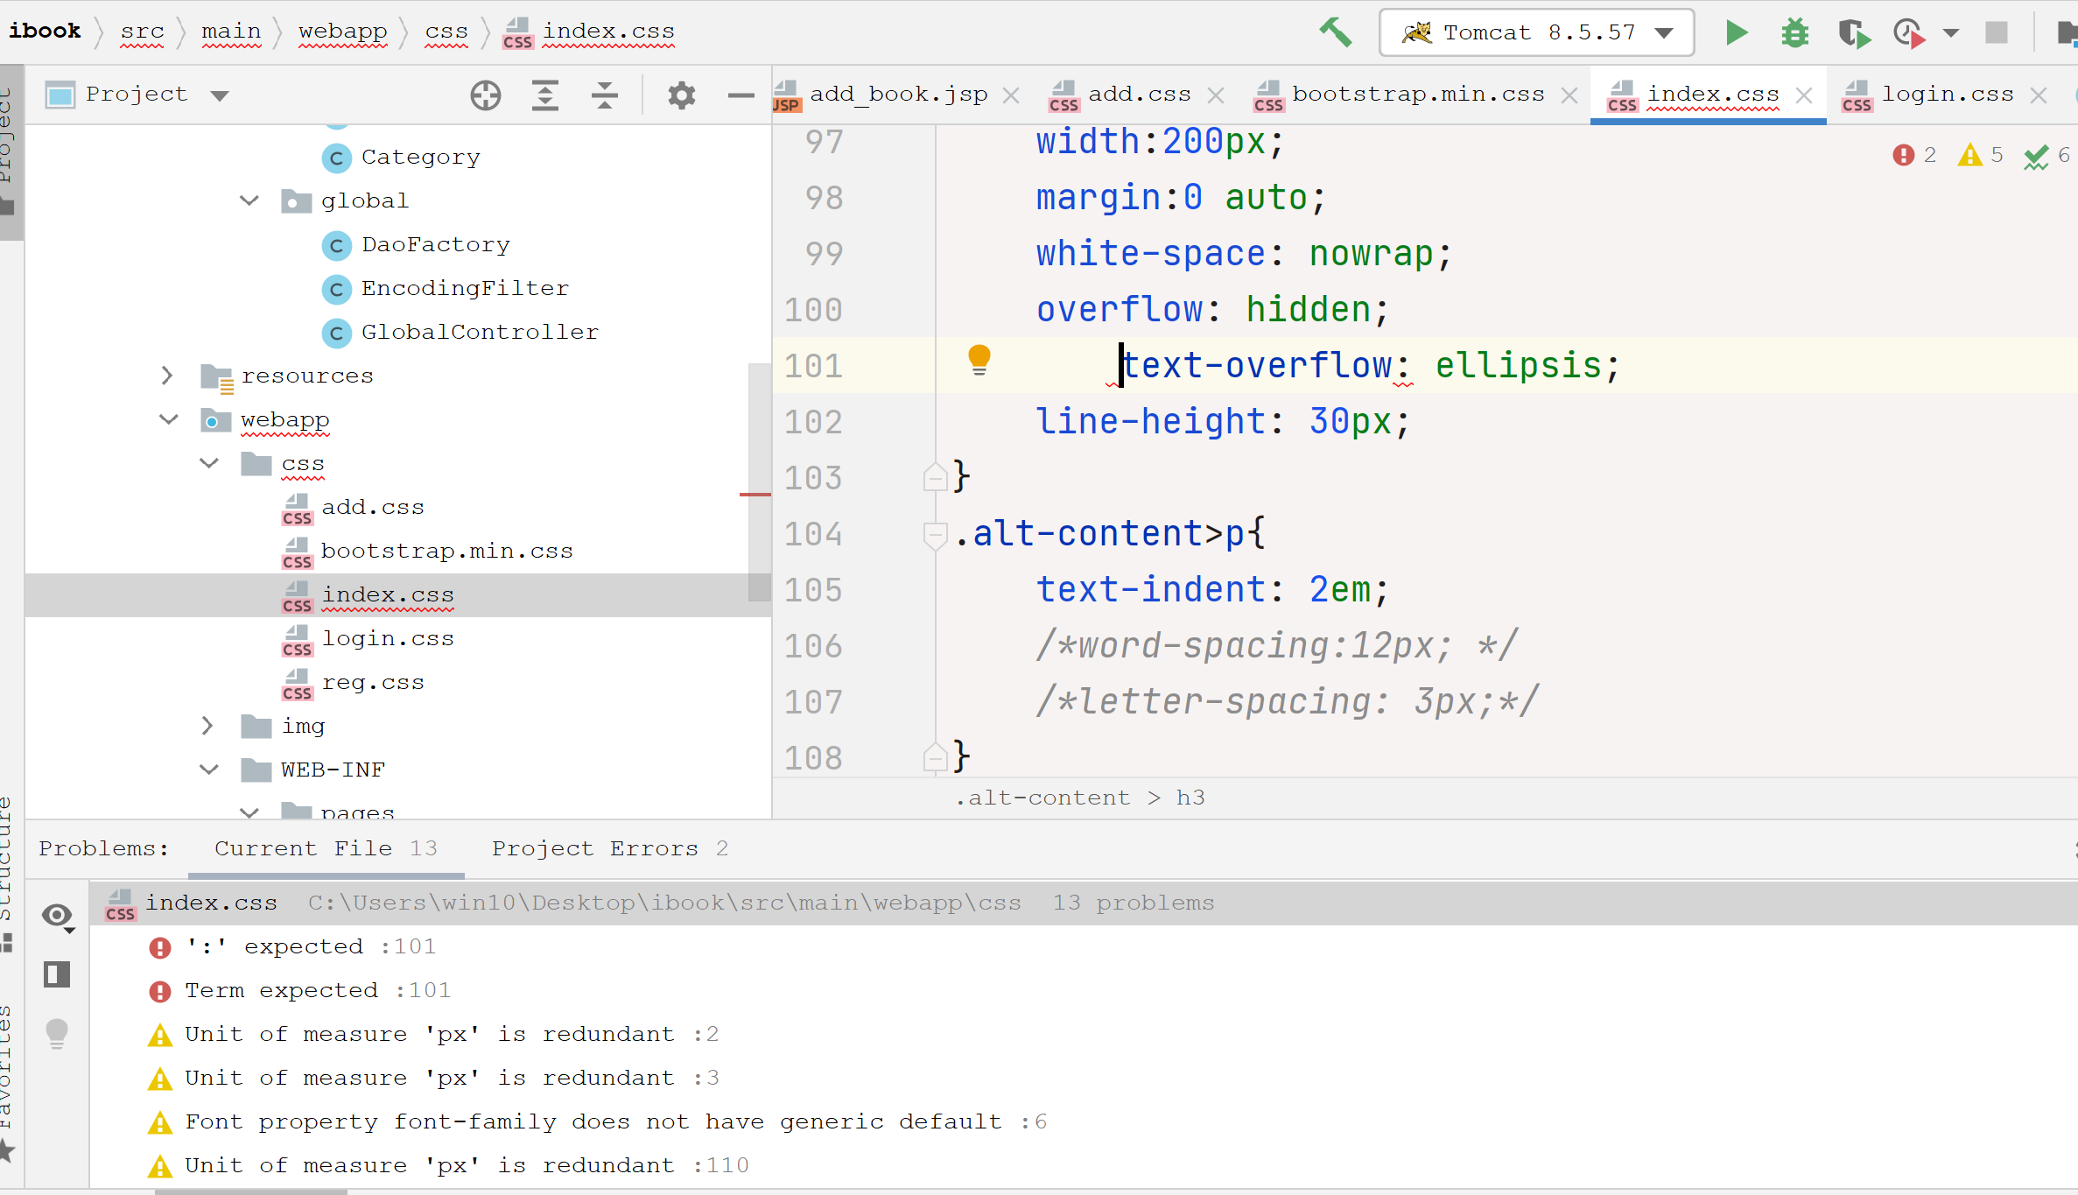
Task: Open index.css file in tree
Action: pyautogui.click(x=388, y=594)
